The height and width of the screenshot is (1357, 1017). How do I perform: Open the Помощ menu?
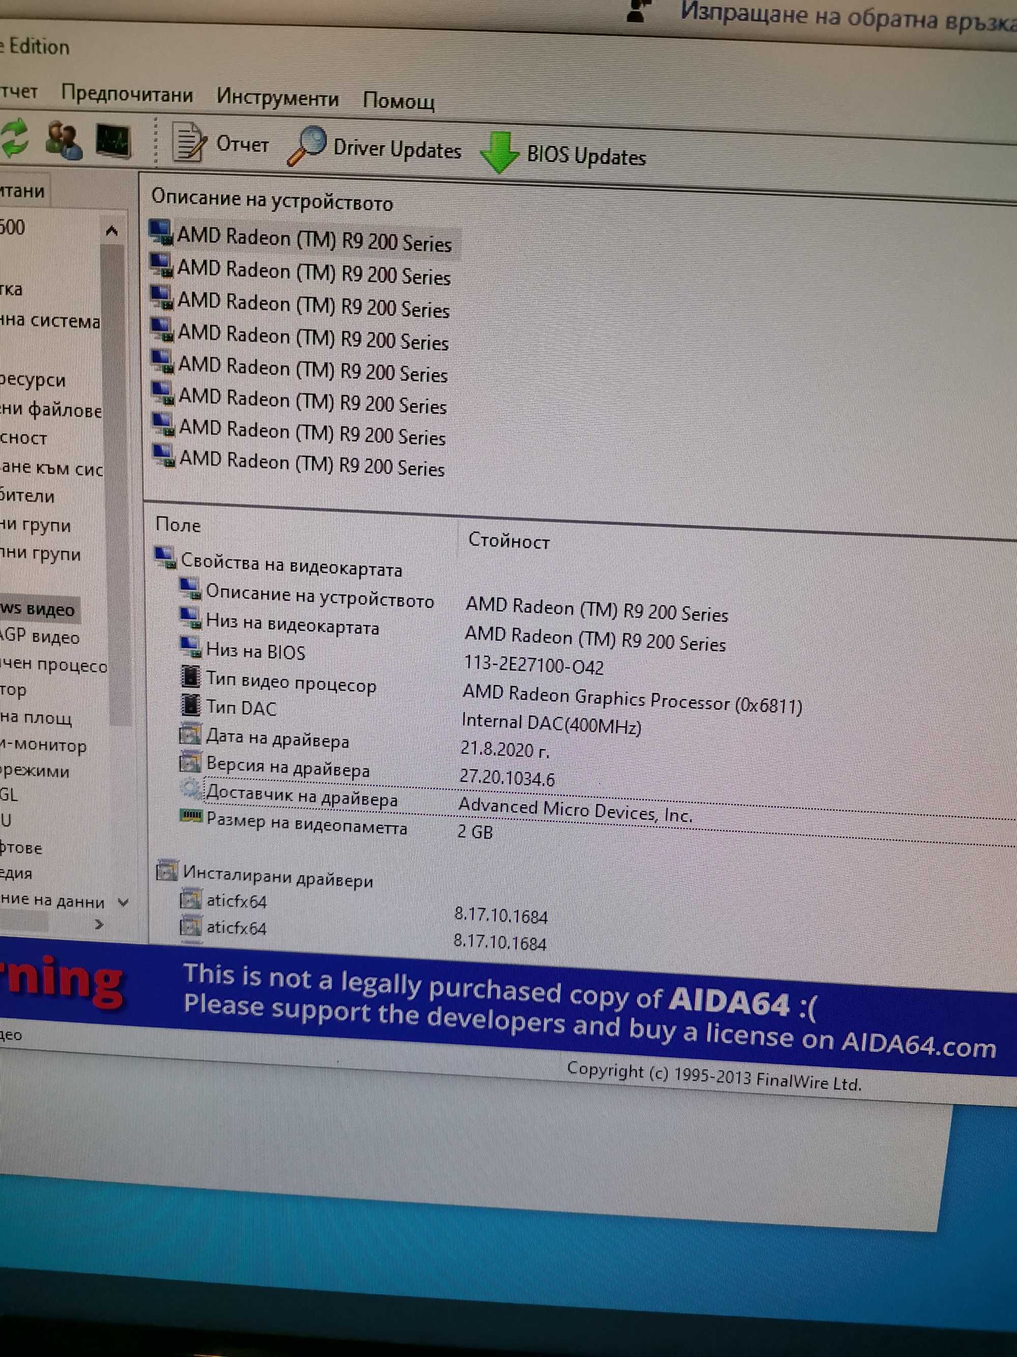tap(399, 101)
